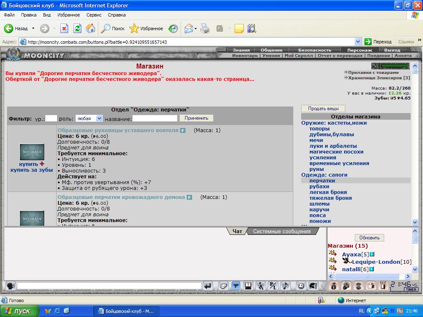Open the Home page icon
The image size is (423, 317).
coord(90,28)
